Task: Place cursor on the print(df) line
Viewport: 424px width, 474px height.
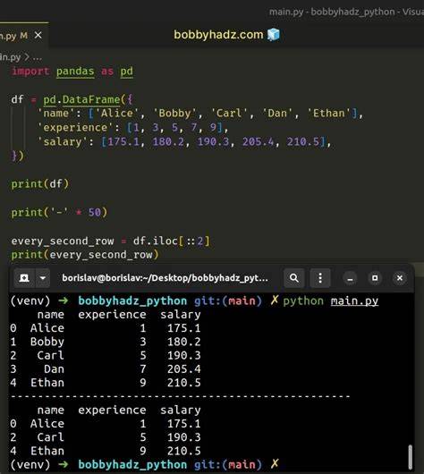Action: pyautogui.click(x=40, y=184)
